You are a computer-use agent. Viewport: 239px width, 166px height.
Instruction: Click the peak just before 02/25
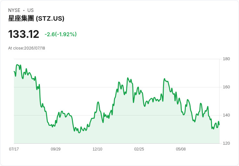click(128, 78)
